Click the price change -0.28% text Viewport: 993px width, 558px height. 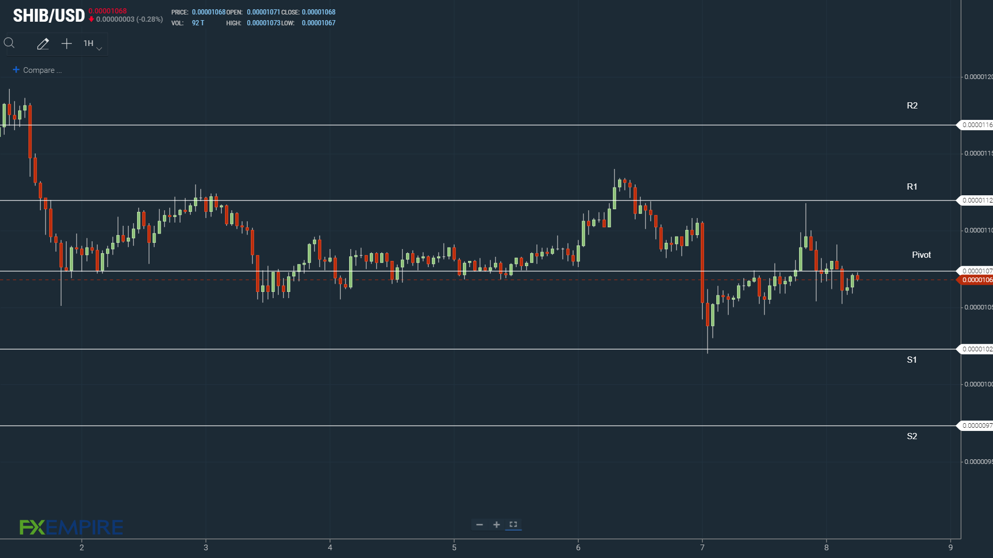(149, 20)
